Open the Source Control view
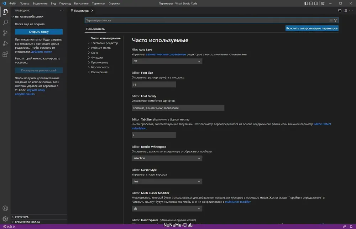Screen dimensions: 356x229 (x=5, y=33)
